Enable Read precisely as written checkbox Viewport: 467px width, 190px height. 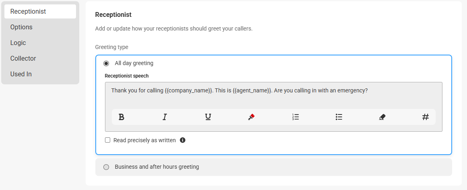107,140
